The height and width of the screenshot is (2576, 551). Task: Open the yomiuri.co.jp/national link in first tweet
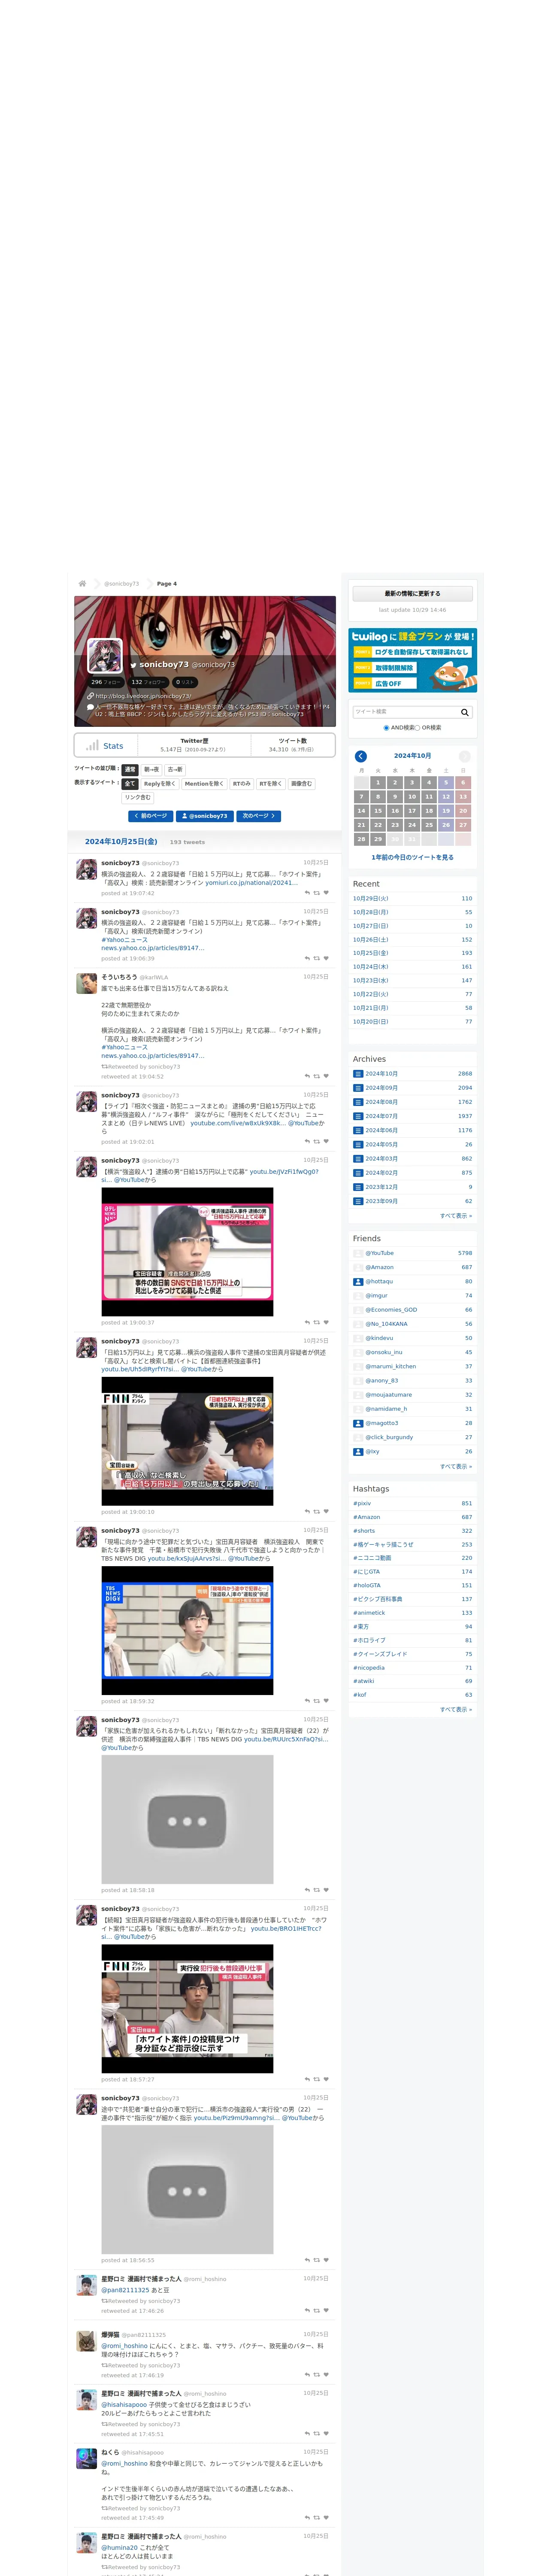coord(250,883)
